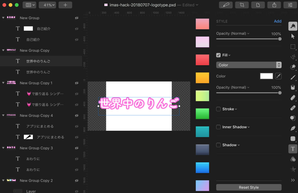The height and width of the screenshot is (193, 298).
Task: Click the Share icon in top toolbar
Action: pos(274,5)
